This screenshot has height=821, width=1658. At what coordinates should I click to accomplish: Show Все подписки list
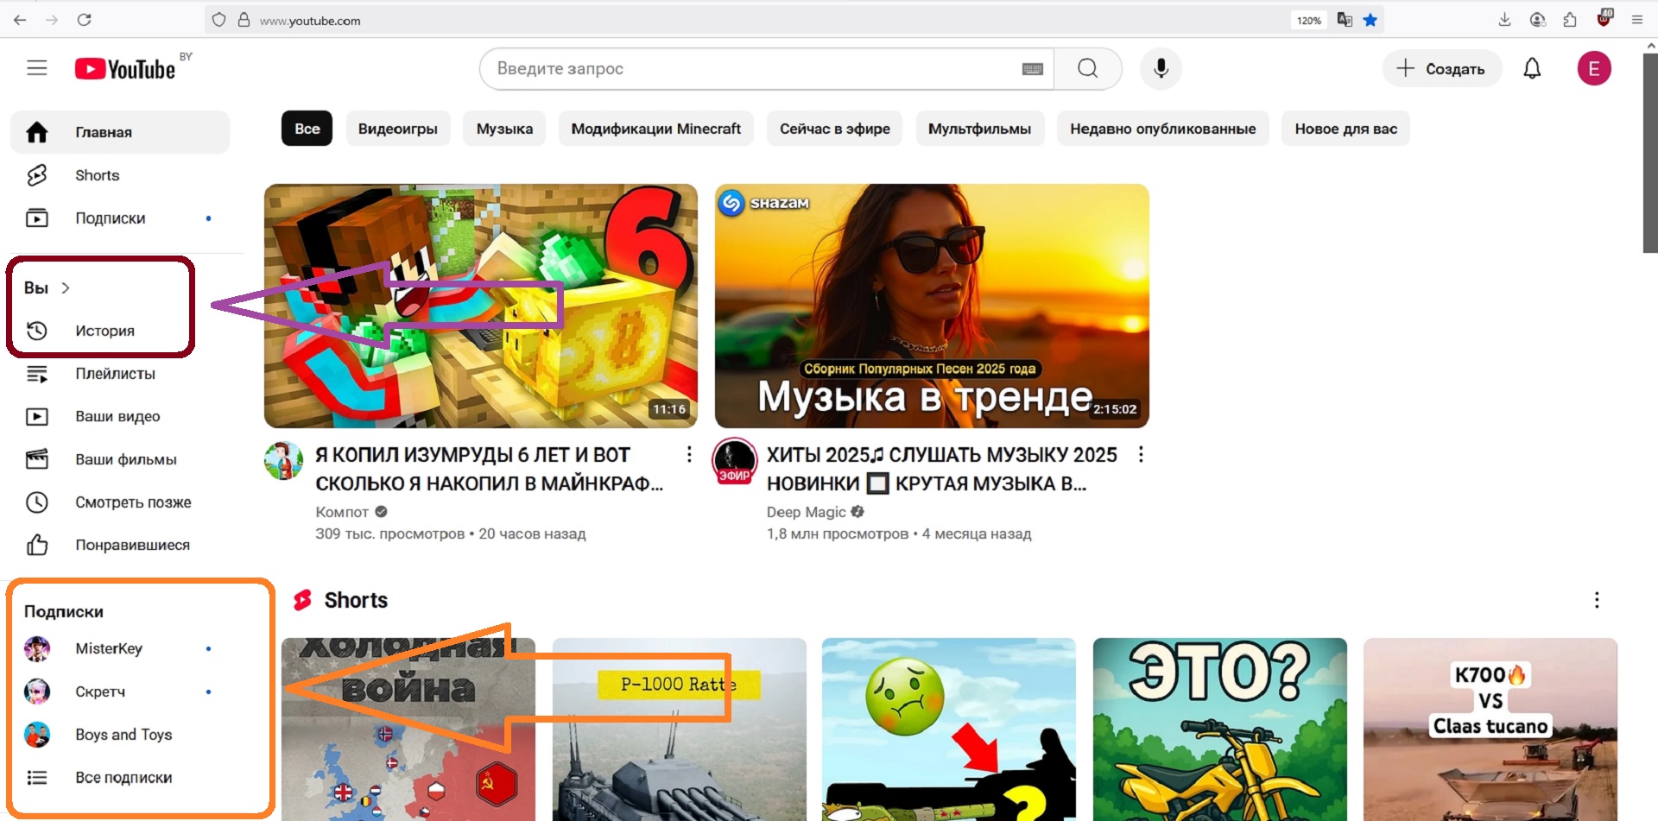pos(120,778)
